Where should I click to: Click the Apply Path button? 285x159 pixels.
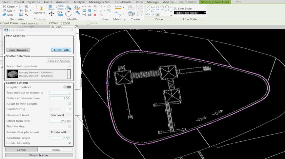[61, 50]
